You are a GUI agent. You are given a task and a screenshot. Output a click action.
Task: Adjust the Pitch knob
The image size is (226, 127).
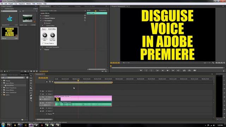click(45, 35)
